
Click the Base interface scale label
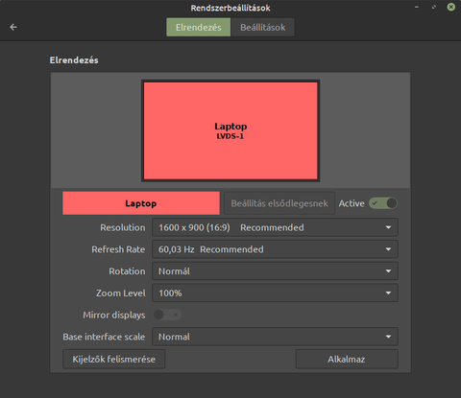104,337
